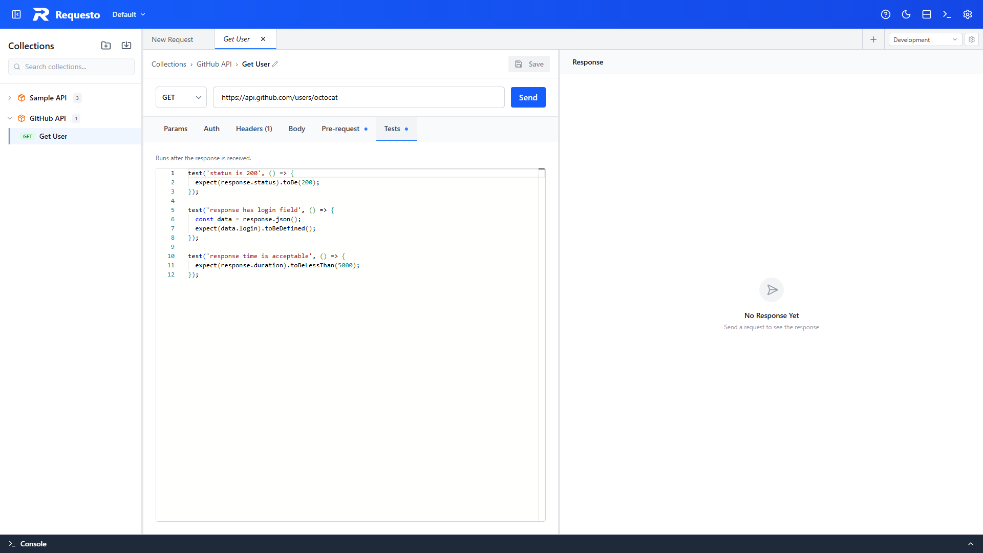Select the GitHub API collection cube icon
This screenshot has width=983, height=553.
(22, 118)
